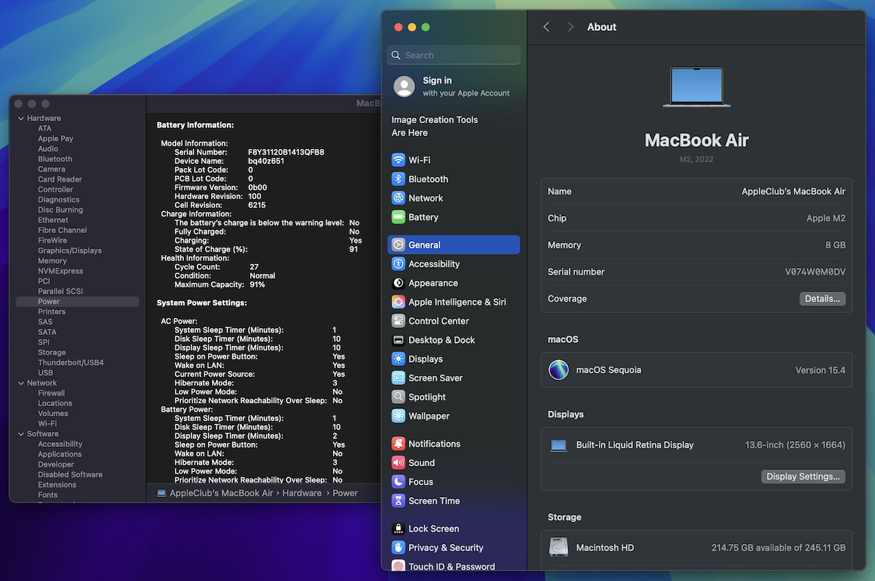The height and width of the screenshot is (581, 875).
Task: Select the Network globe icon in Settings
Action: coord(399,198)
